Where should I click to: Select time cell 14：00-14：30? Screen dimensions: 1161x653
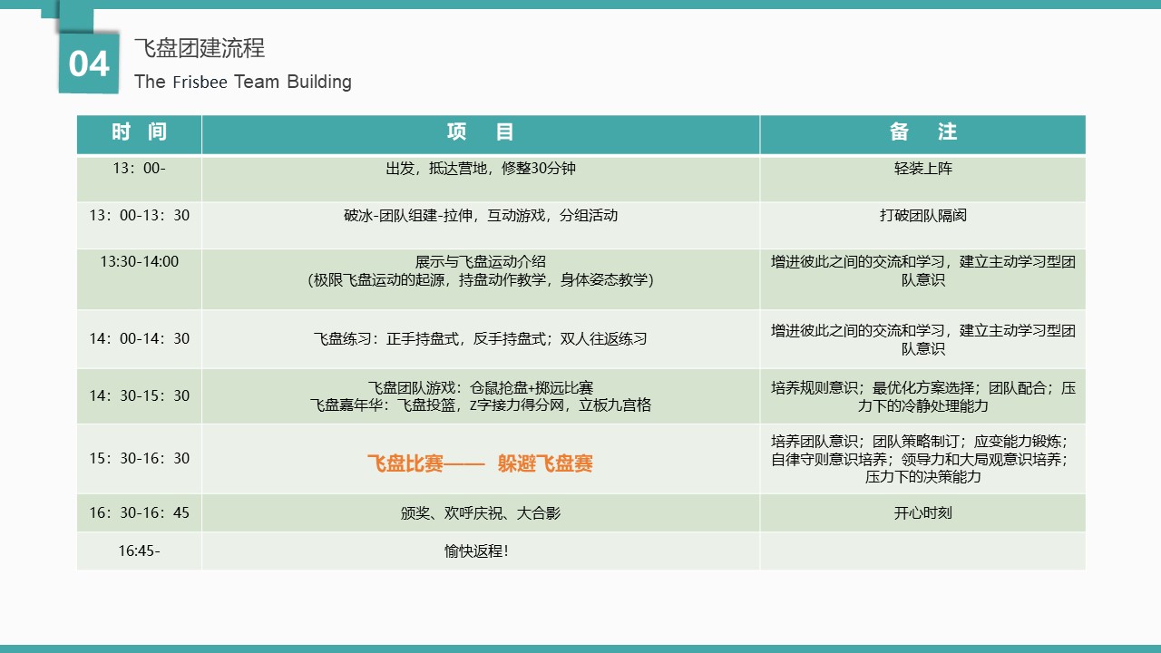pyautogui.click(x=140, y=338)
